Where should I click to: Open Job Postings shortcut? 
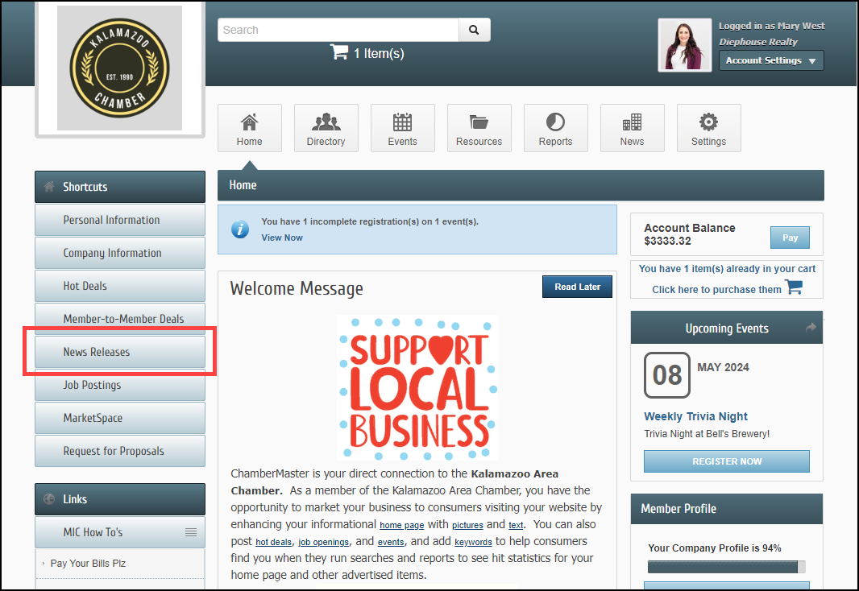(x=120, y=385)
